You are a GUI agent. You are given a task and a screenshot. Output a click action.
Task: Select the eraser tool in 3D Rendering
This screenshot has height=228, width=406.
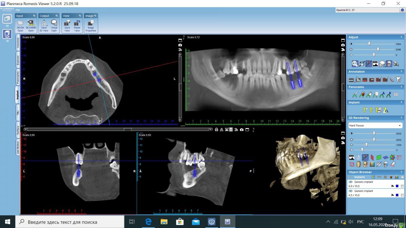392,164
